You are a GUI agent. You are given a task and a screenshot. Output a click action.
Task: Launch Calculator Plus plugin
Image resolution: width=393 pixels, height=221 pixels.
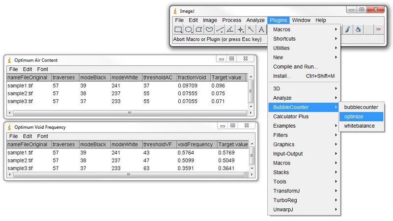click(x=304, y=116)
